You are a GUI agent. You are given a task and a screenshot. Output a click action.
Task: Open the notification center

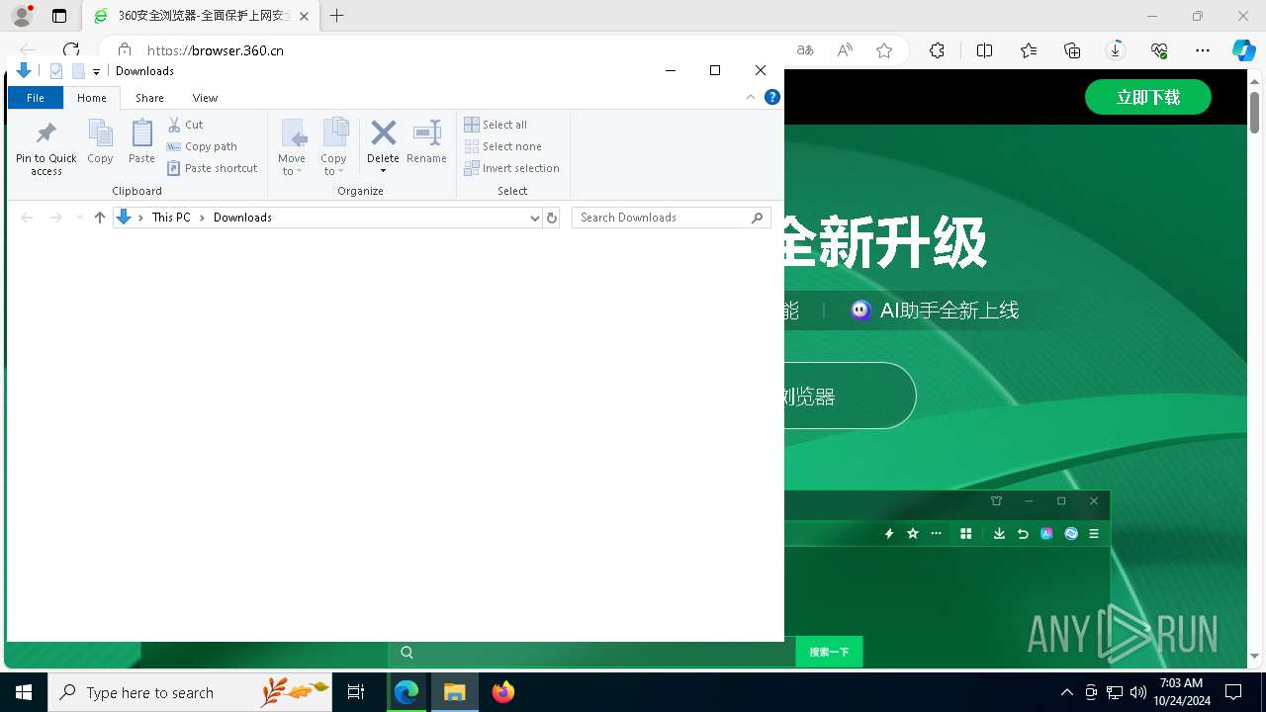click(x=1233, y=692)
